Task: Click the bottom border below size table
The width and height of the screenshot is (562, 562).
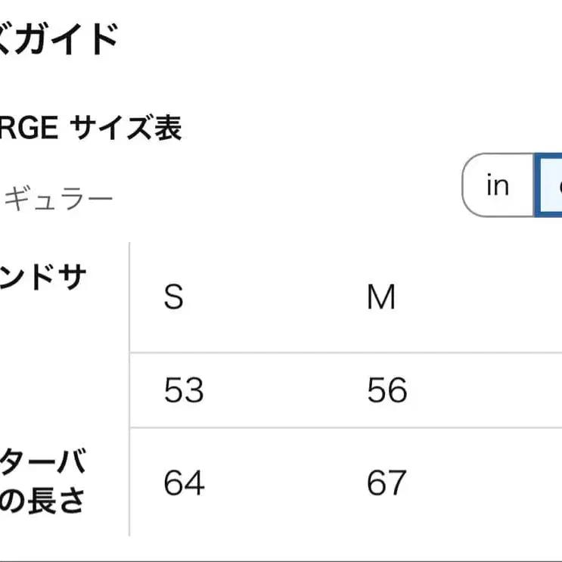Action: point(281,560)
